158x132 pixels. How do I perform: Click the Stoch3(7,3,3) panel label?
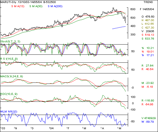point(10,42)
